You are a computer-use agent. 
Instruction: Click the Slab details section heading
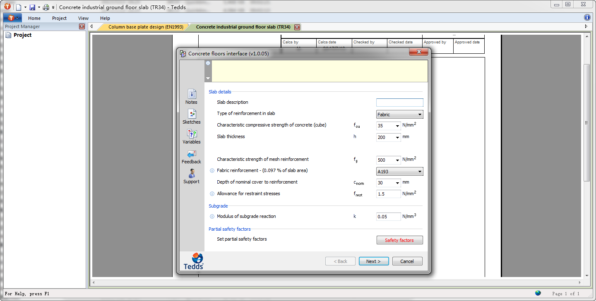pyautogui.click(x=220, y=92)
